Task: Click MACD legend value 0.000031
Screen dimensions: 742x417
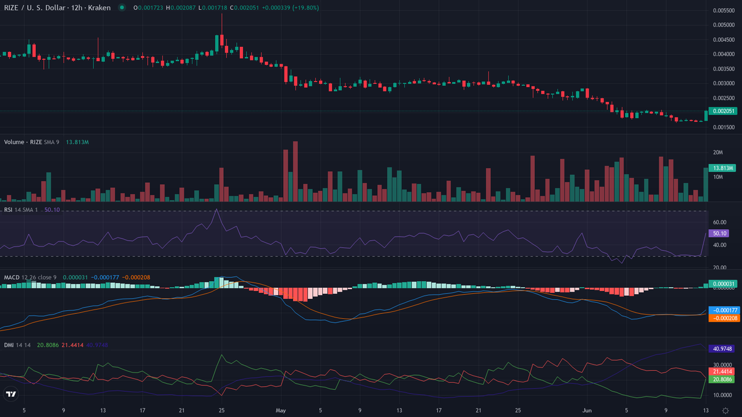Action: (75, 277)
